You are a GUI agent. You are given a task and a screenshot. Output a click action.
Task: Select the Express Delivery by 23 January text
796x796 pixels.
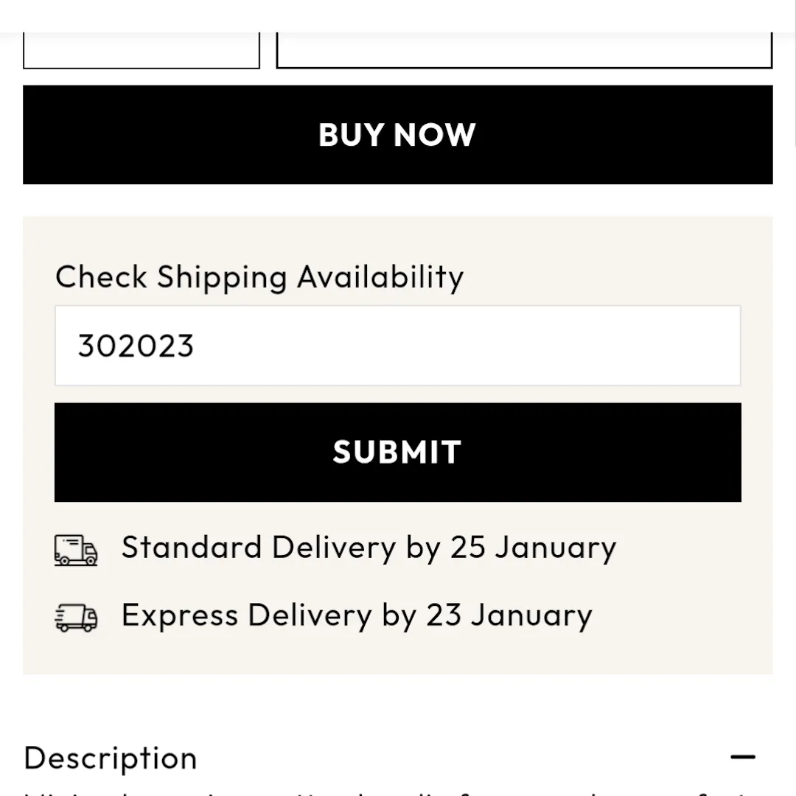pos(357,616)
